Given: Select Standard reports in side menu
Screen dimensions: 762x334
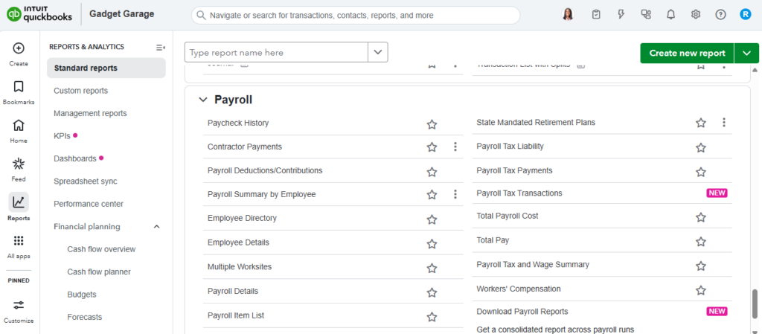Looking at the screenshot, I should pyautogui.click(x=106, y=68).
